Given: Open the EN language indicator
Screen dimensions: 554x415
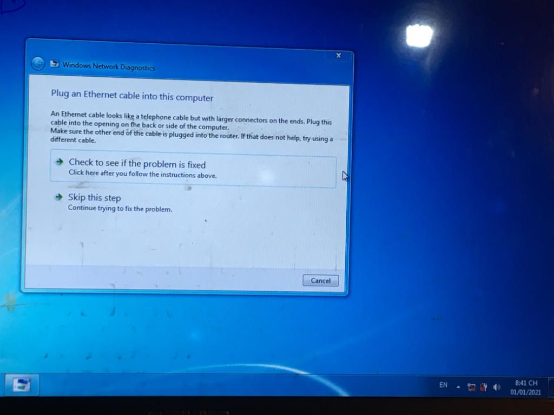Looking at the screenshot, I should 443,385.
